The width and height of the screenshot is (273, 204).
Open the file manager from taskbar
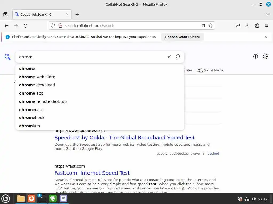pos(21,198)
